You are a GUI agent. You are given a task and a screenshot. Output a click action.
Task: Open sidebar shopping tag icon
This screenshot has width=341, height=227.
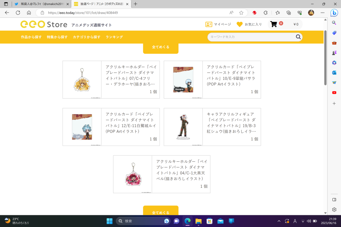click(334, 33)
